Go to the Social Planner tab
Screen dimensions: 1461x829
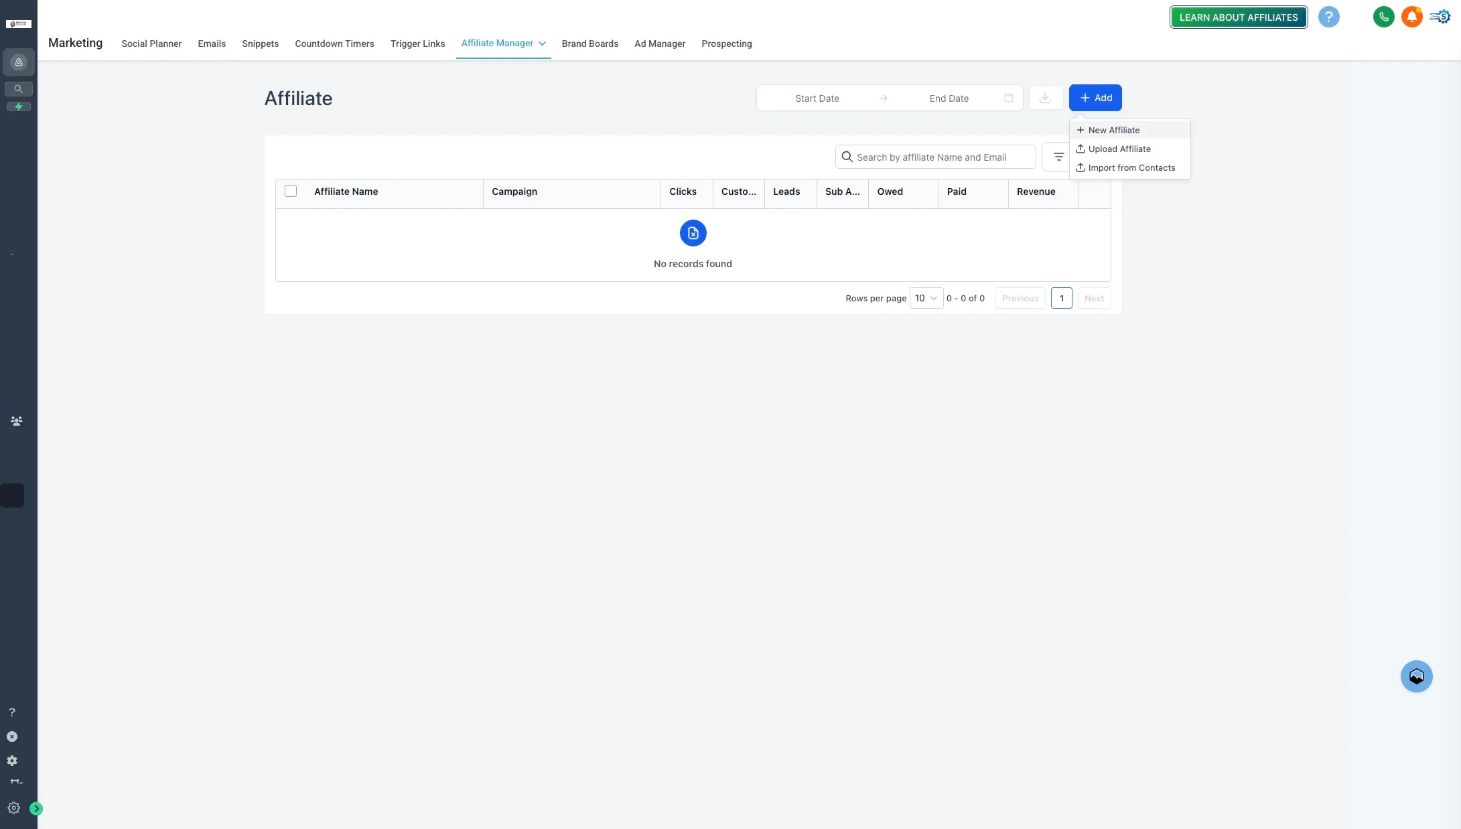tap(151, 44)
